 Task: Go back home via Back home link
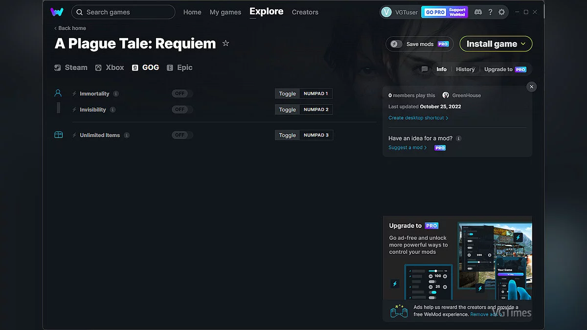[x=70, y=28]
